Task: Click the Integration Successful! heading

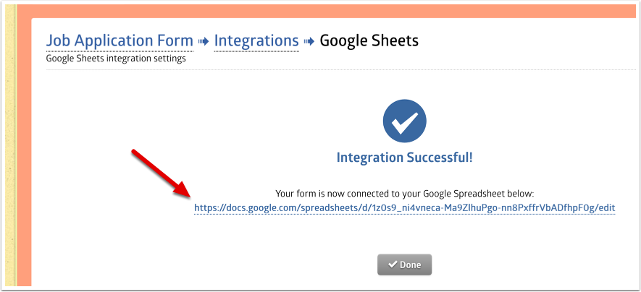Action: pyautogui.click(x=404, y=157)
